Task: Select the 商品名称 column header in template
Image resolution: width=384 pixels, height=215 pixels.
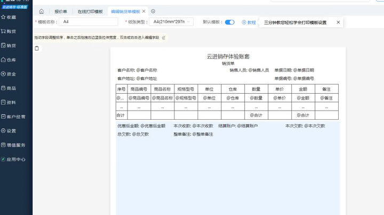Action: click(162, 89)
